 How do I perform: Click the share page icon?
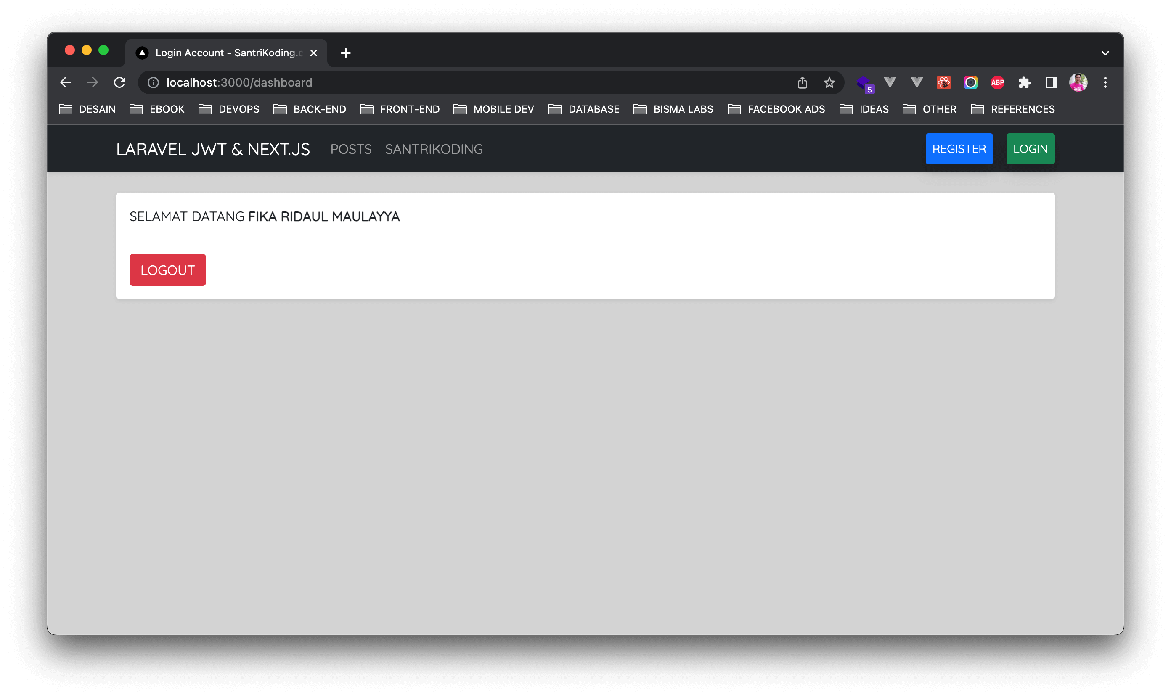[802, 83]
